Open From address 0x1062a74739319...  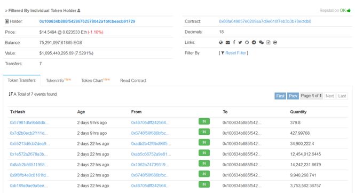pyautogui.click(x=150, y=165)
